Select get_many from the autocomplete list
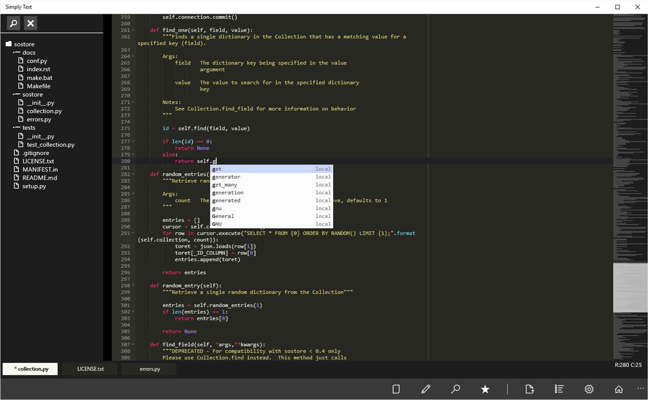Viewport: 648px width, 400px height. (225, 185)
